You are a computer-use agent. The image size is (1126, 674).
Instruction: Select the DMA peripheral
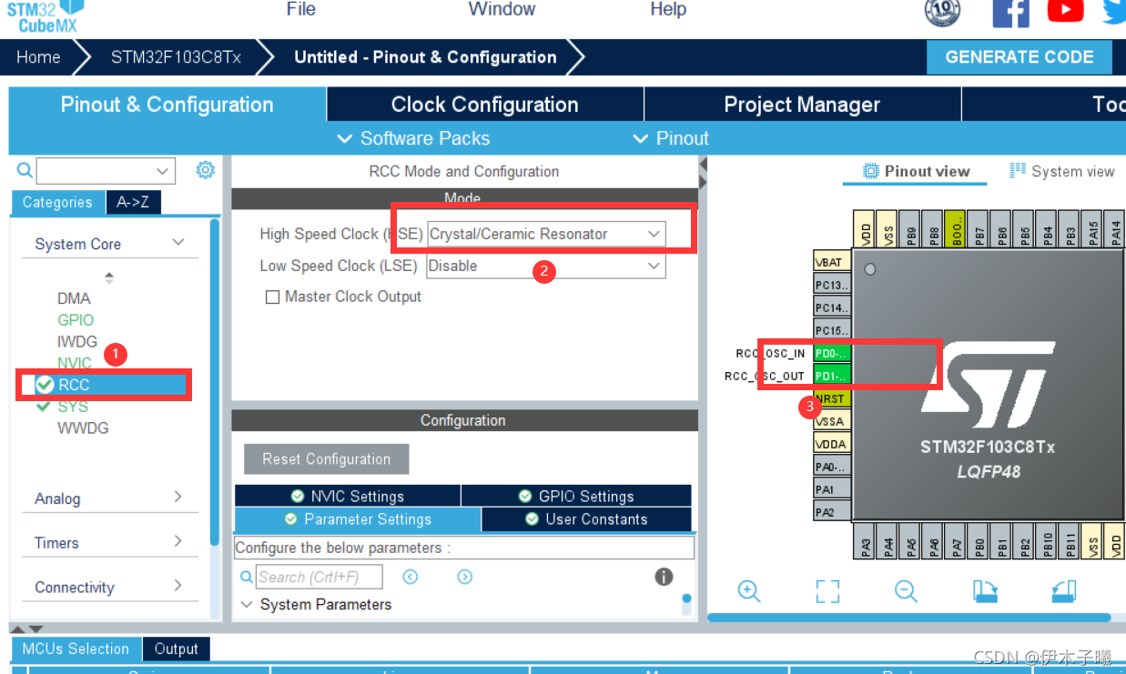[74, 298]
